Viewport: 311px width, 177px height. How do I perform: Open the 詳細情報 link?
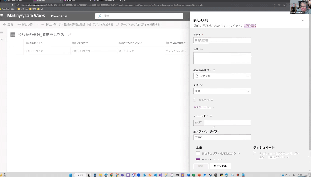tap(250, 26)
